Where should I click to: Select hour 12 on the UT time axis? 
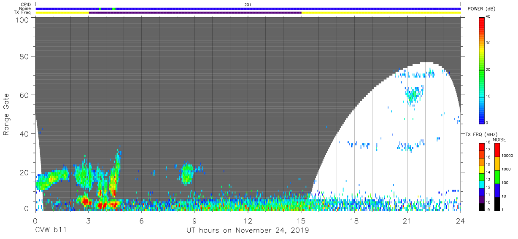pos(248,221)
